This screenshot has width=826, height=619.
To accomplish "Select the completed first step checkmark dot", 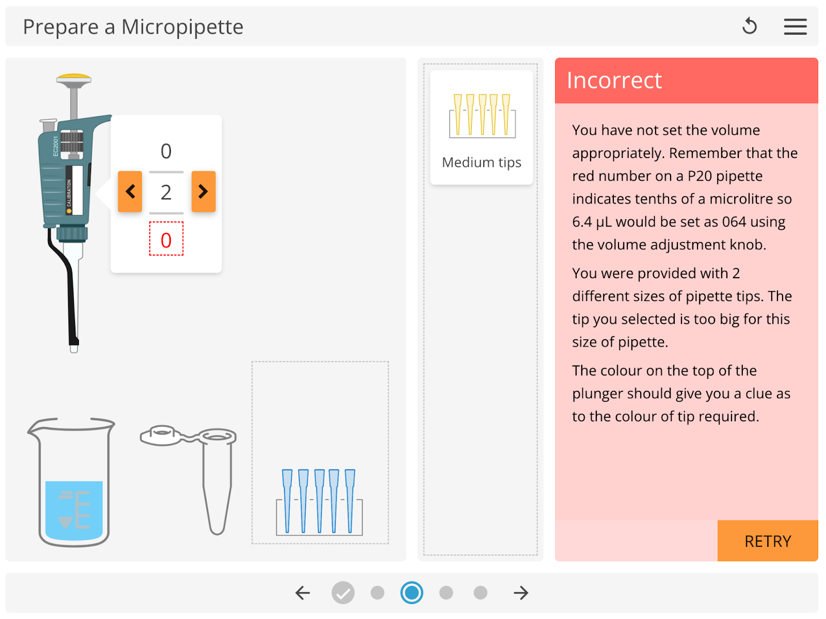I will point(343,593).
